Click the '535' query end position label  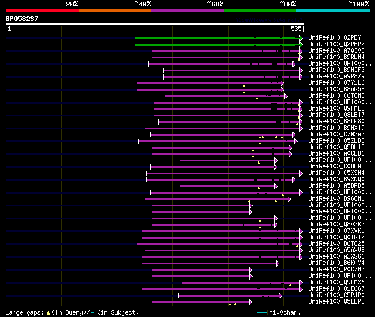coord(296,29)
